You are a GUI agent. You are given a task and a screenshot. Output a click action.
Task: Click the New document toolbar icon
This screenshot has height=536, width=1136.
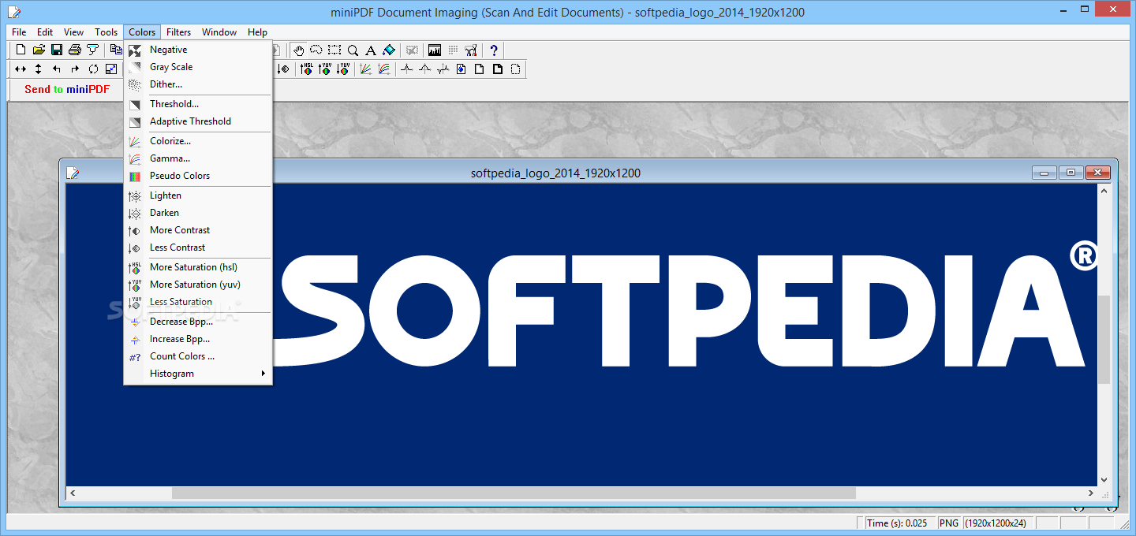pyautogui.click(x=21, y=50)
